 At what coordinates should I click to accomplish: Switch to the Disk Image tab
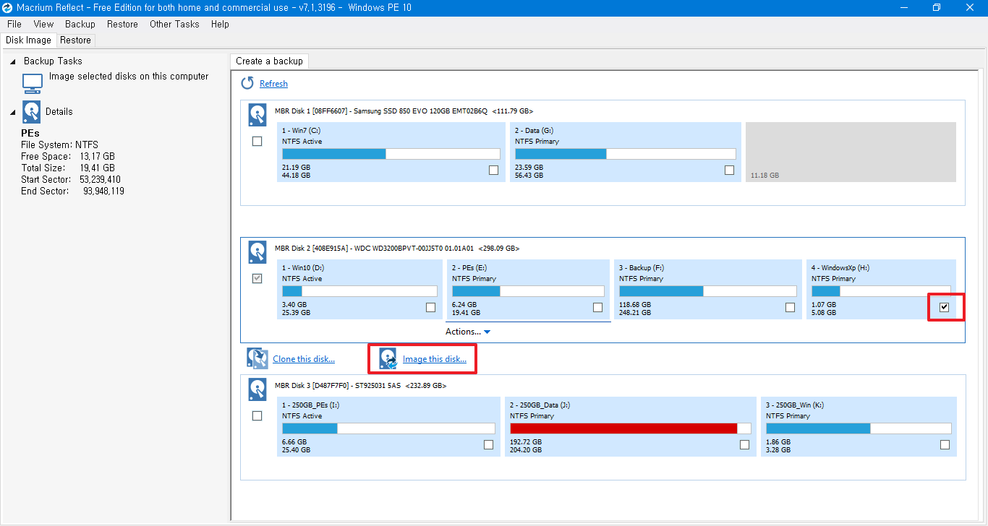28,40
